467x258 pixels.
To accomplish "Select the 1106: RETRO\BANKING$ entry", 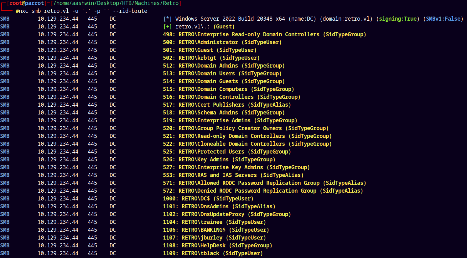I will [x=216, y=230].
